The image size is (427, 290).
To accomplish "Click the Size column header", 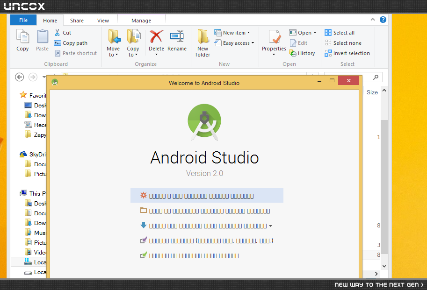I will tap(372, 92).
